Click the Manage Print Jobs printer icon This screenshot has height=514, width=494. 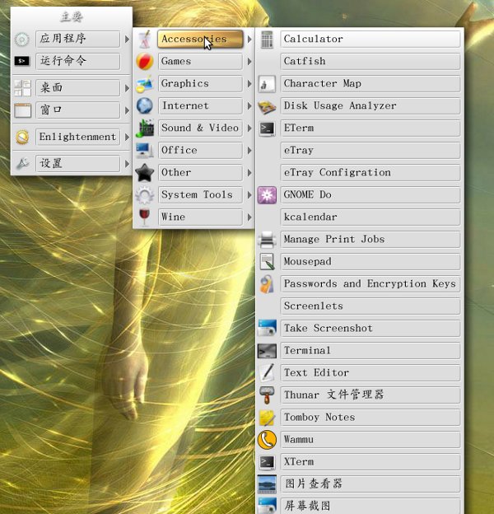(267, 240)
